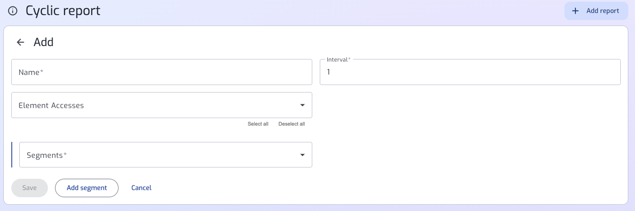This screenshot has height=211, width=635.
Task: Expand the Segments caret arrow
Action: pos(302,155)
